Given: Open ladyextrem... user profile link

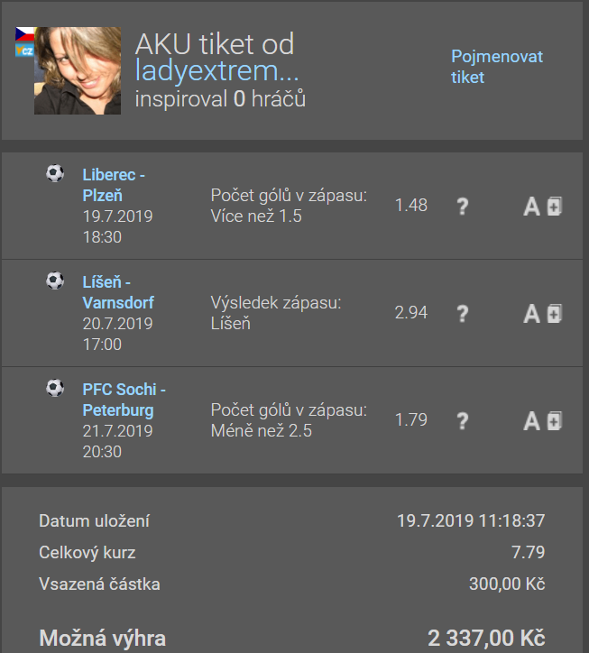Looking at the screenshot, I should pyautogui.click(x=216, y=70).
